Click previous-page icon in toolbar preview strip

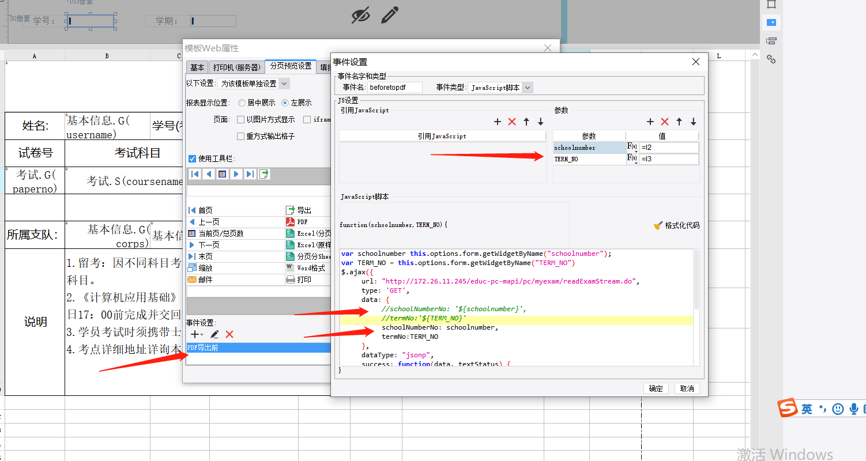(x=209, y=174)
